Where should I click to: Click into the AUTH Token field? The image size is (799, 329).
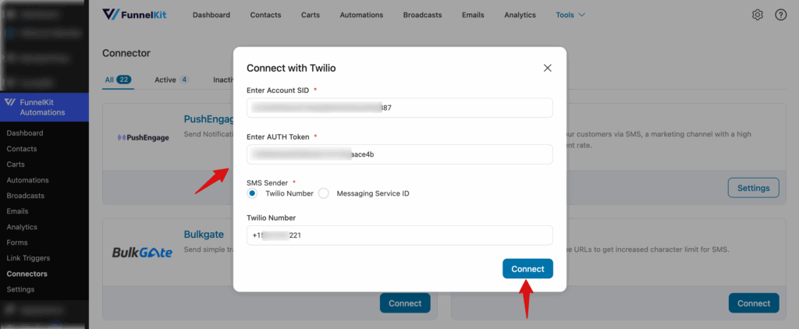click(399, 154)
